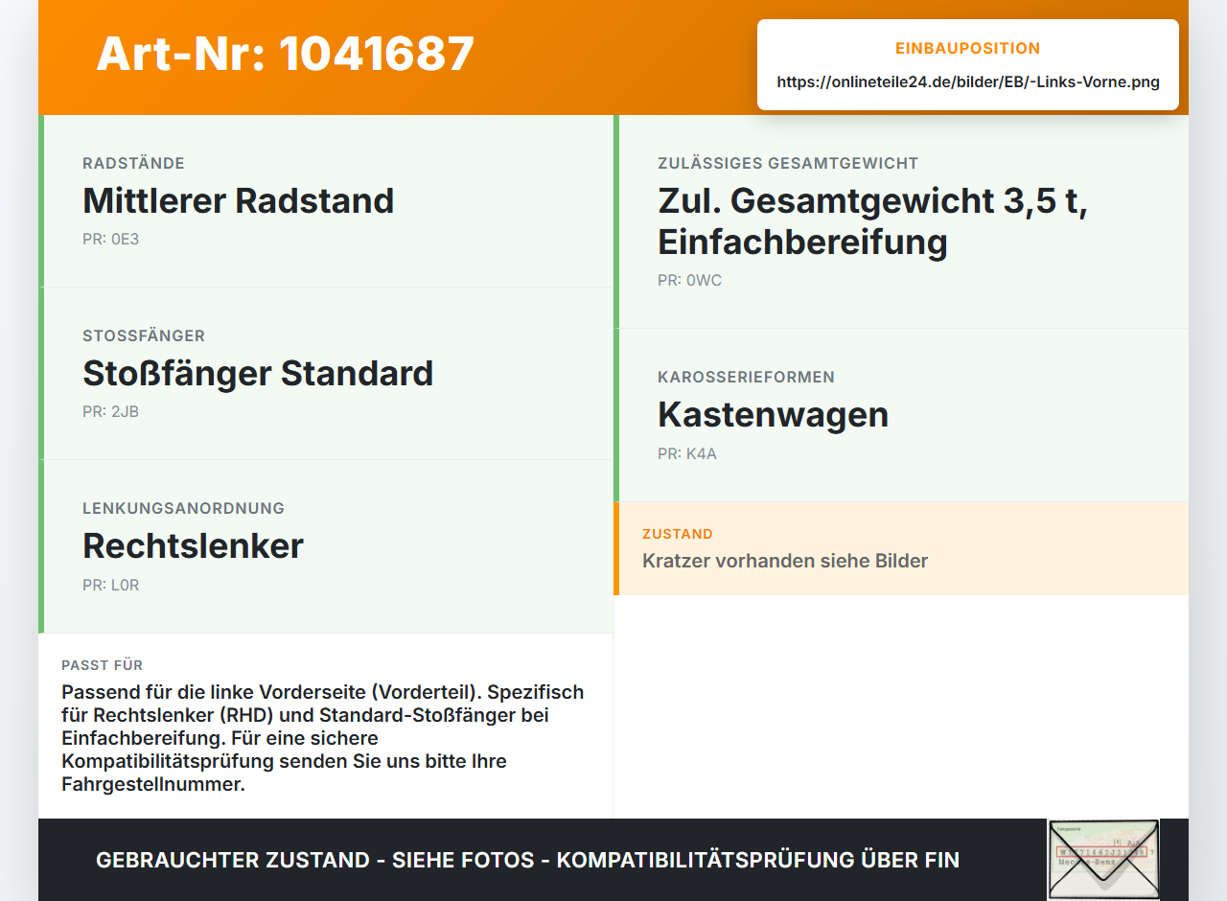Select the Art-Nr: 1041687 heading
This screenshot has height=901, width=1227.
[x=286, y=54]
